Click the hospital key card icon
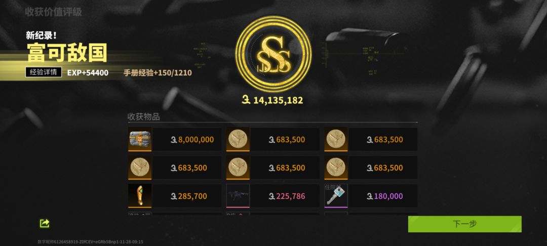 point(336,196)
